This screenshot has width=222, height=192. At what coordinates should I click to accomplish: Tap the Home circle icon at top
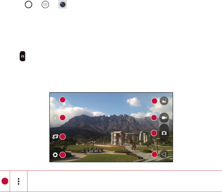tap(28, 4)
